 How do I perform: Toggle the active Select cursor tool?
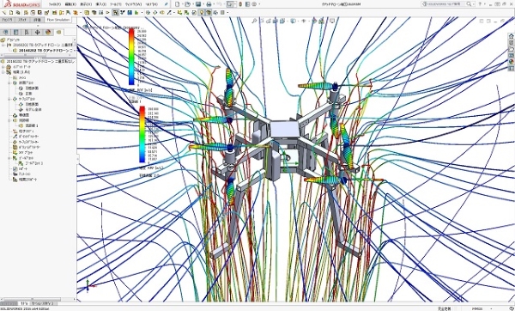click(231, 4)
